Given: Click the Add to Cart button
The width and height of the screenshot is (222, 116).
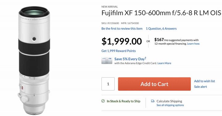Looking at the screenshot, I should (x=154, y=84).
